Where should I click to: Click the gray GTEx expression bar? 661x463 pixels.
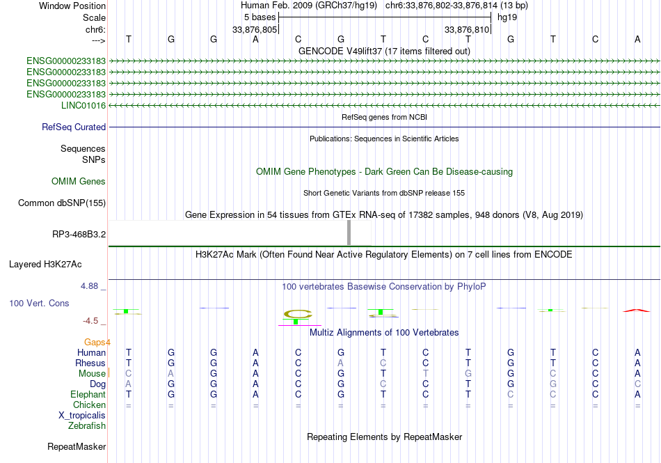coord(349,233)
